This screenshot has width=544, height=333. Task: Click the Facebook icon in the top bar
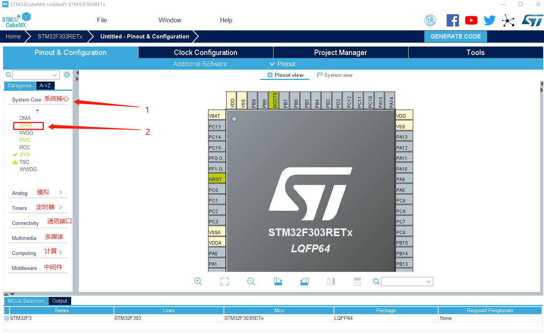[x=452, y=20]
